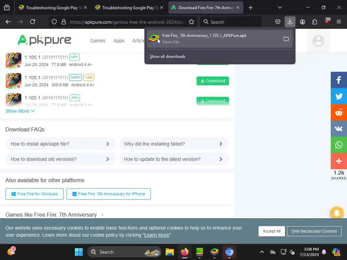Choose Only Necessary Cookies
The image size is (347, 260).
[314, 231]
